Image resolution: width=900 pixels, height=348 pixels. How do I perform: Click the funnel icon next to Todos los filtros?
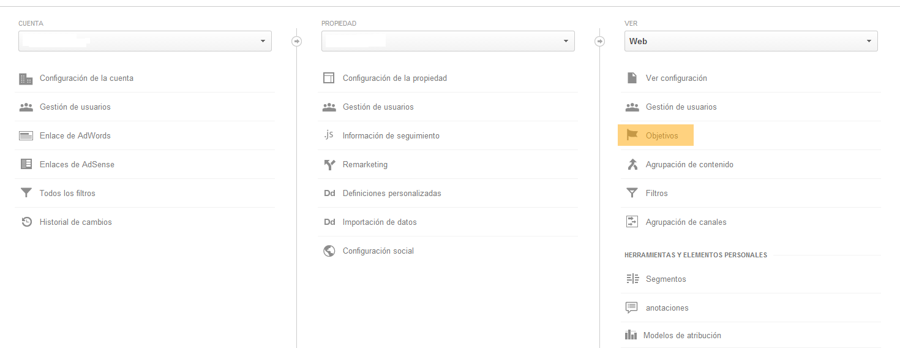26,193
